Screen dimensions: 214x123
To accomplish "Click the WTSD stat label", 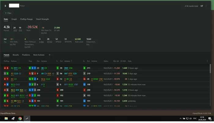I will (50, 42).
